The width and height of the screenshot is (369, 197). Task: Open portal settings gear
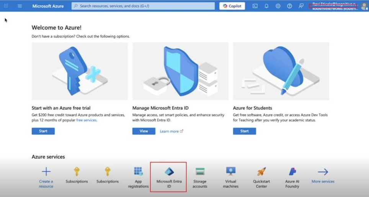tap(278, 6)
